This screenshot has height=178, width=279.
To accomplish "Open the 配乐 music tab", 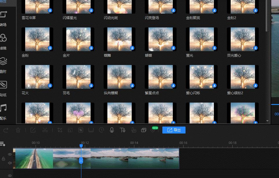I will [x=3, y=112].
